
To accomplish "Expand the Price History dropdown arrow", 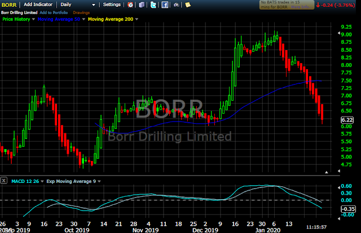I will click(x=33, y=19).
